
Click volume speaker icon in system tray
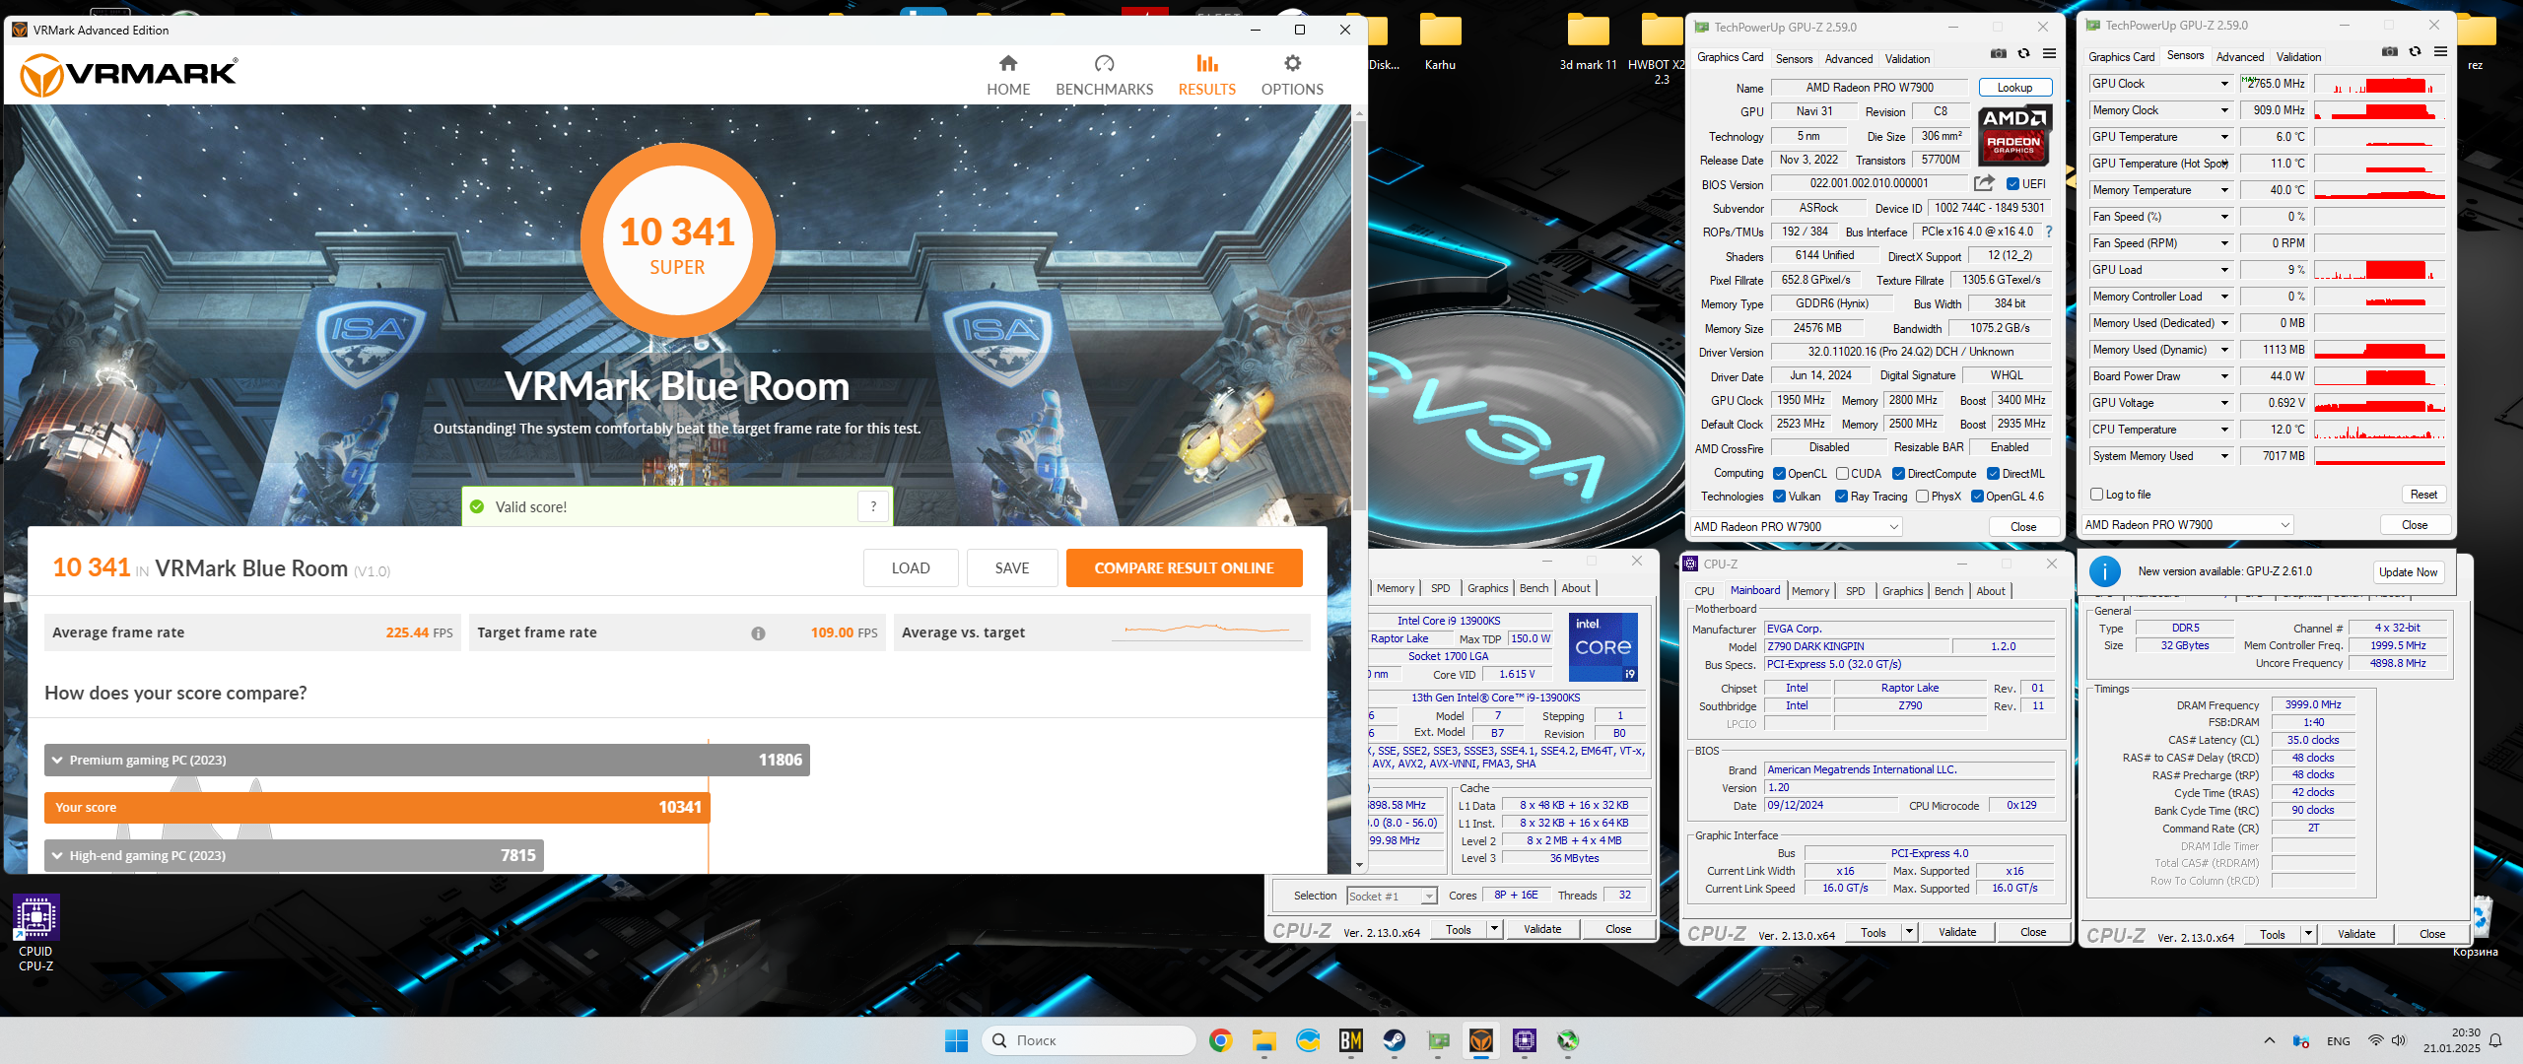2399,1040
